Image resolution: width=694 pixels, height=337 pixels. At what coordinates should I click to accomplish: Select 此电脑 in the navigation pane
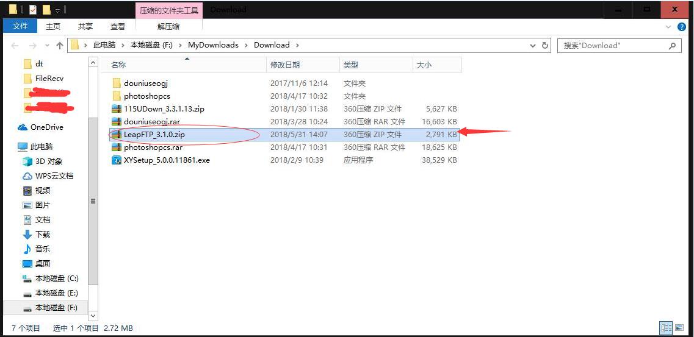pyautogui.click(x=41, y=147)
